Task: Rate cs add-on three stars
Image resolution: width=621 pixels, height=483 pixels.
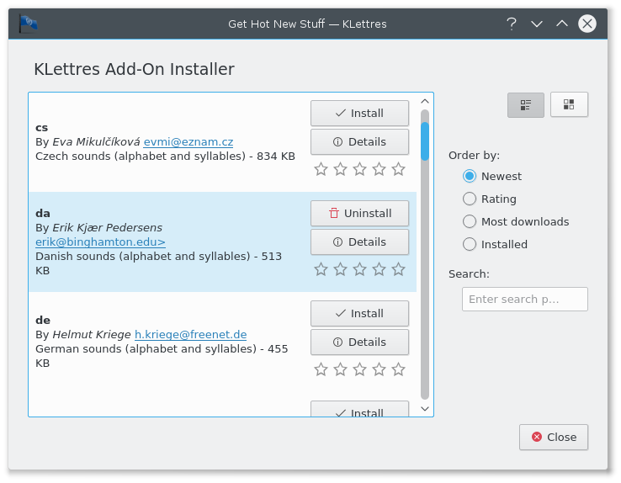Action: pos(359,169)
